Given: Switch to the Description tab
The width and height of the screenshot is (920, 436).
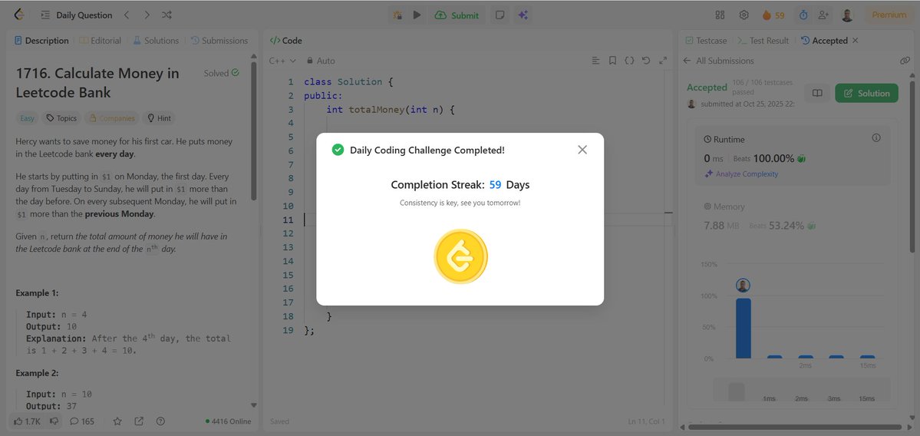Looking at the screenshot, I should (x=41, y=41).
